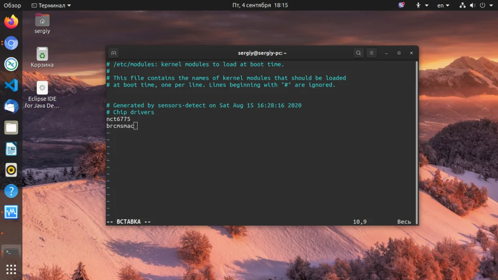Viewport: 498px width, 280px height.
Task: Open Chromium browser in the dock
Action: coord(11,43)
